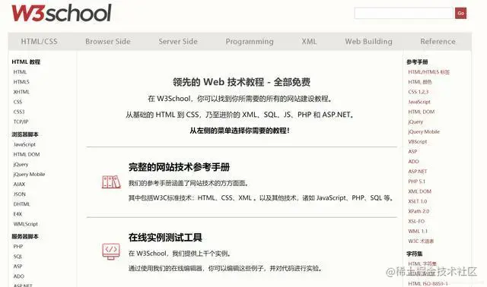Open the Web Building navigation tab
This screenshot has height=287, width=487.
pyautogui.click(x=368, y=42)
